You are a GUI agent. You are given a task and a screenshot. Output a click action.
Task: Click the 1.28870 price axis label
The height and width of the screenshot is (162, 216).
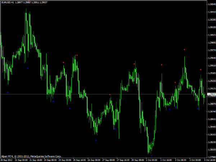point(212,104)
